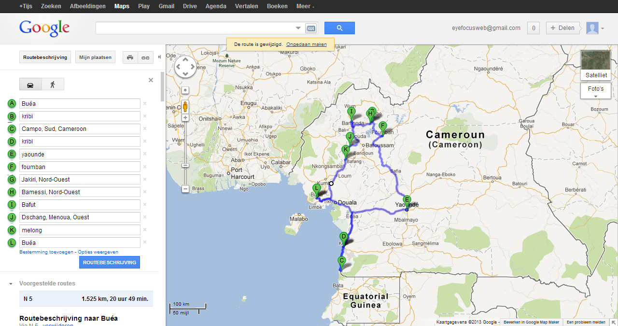Click the starting point field A Buéa

(x=80, y=104)
